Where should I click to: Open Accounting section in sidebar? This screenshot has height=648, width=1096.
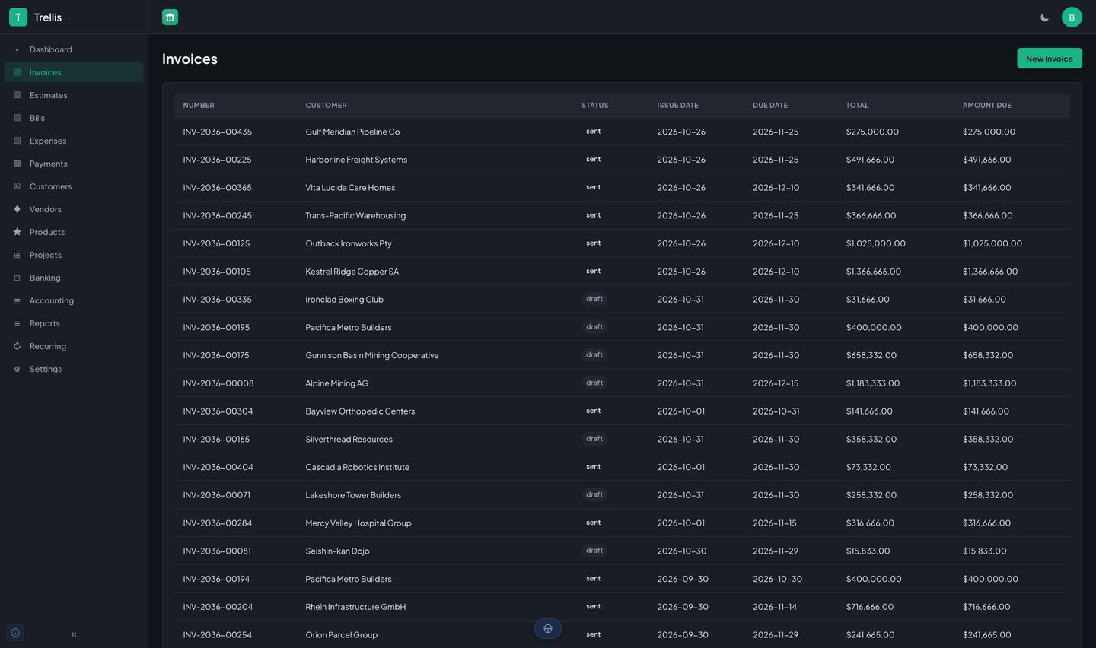point(74,300)
